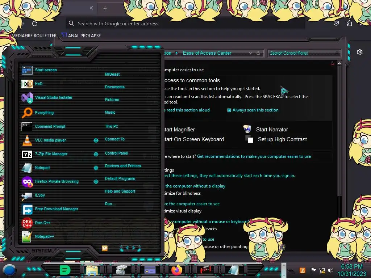Click Set up High Contrast
Screen dimensions: 371x278
pyautogui.click(x=276, y=139)
